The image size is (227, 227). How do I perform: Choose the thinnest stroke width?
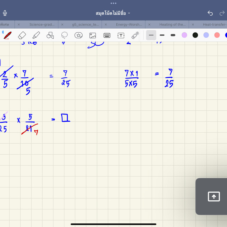[151, 35]
